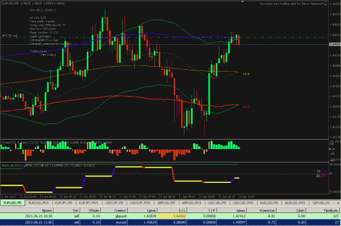This screenshot has width=341, height=226.
Task: Click the Stop loss: 350 points text
Action: (43, 29)
